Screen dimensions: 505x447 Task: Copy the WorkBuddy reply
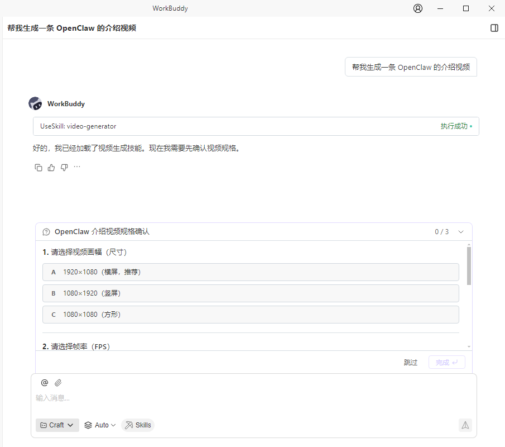39,168
